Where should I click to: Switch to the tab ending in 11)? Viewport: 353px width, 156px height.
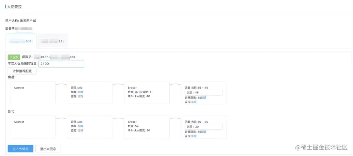(52, 41)
